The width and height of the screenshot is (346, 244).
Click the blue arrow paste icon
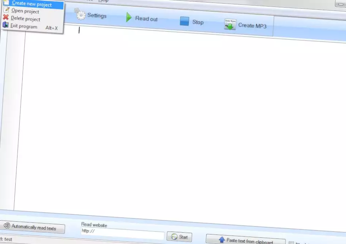[x=222, y=240]
